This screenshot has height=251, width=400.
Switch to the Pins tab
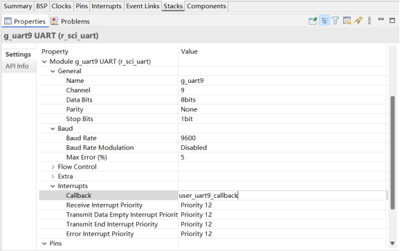82,6
